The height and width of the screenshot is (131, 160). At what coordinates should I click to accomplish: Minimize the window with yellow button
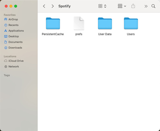(11, 6)
